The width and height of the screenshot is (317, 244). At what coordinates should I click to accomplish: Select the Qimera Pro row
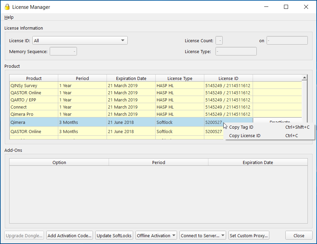coord(34,114)
